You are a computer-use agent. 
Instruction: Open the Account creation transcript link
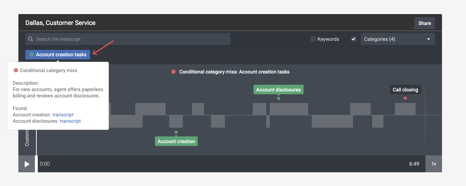point(63,115)
